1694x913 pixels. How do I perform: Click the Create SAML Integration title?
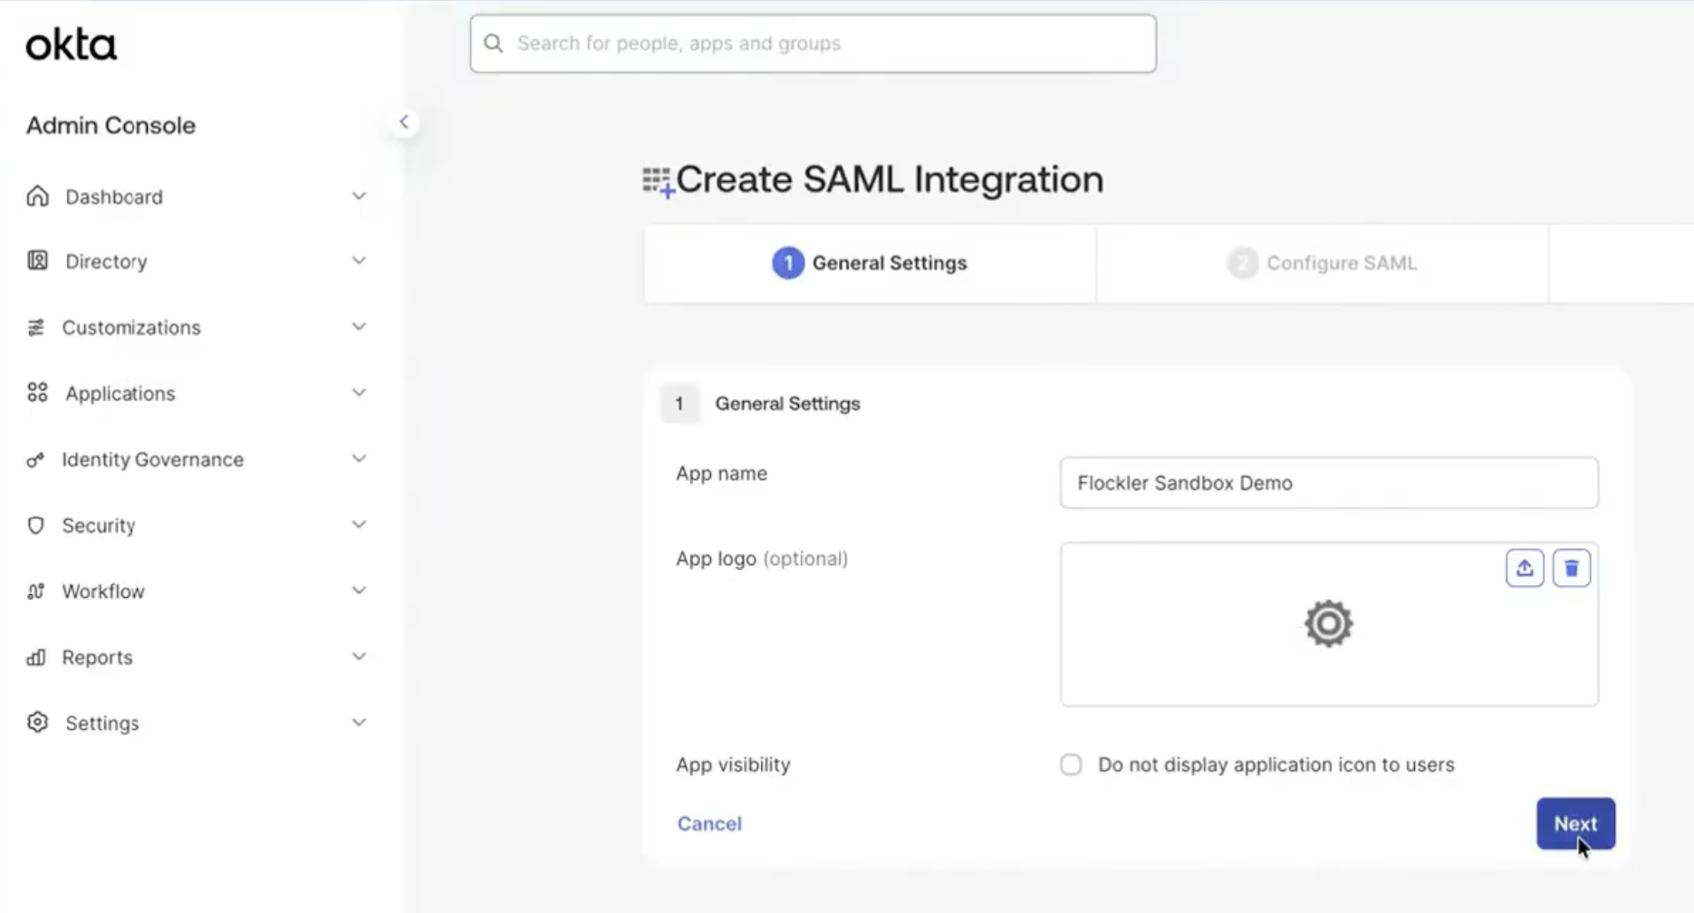pyautogui.click(x=890, y=179)
